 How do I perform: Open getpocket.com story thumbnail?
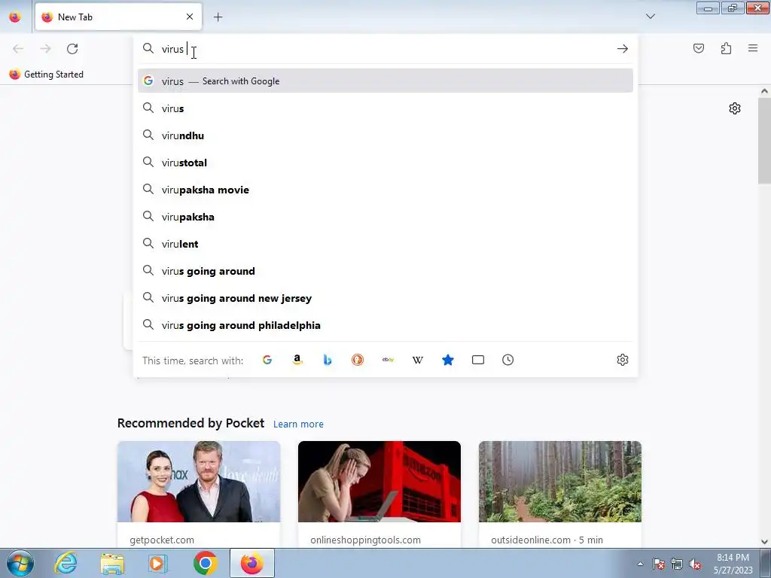point(199,482)
